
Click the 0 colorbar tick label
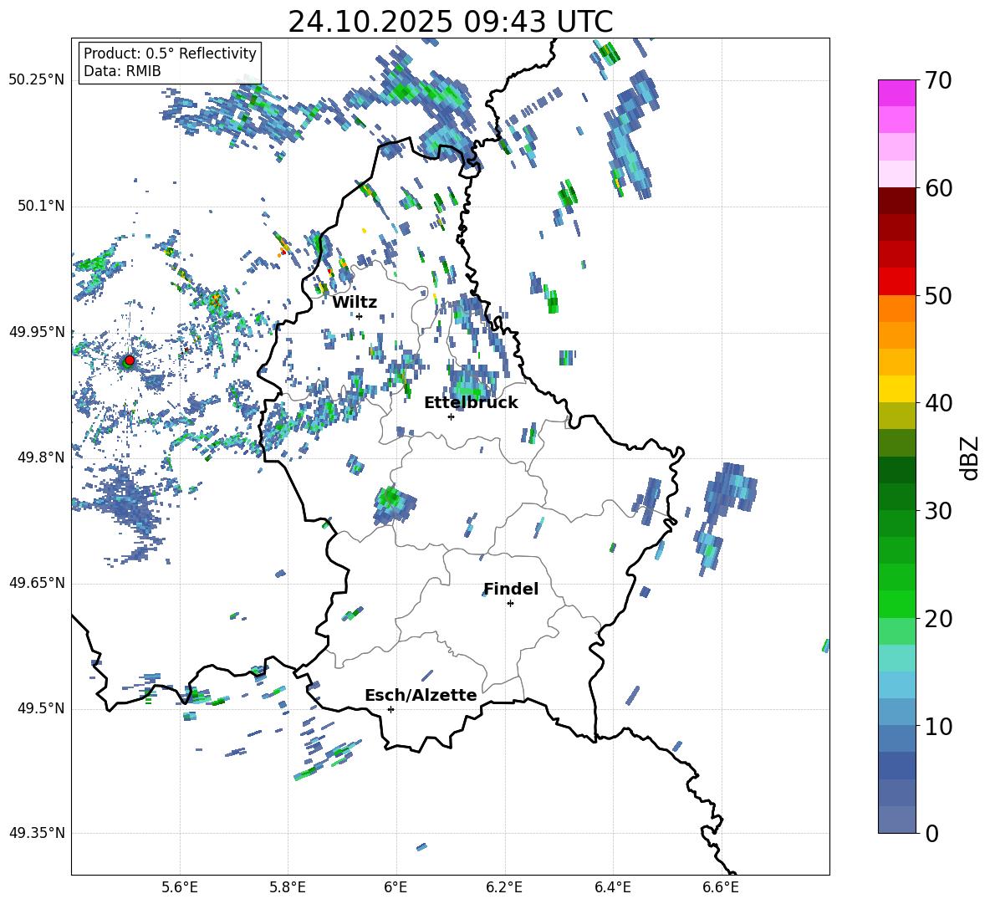point(931,834)
